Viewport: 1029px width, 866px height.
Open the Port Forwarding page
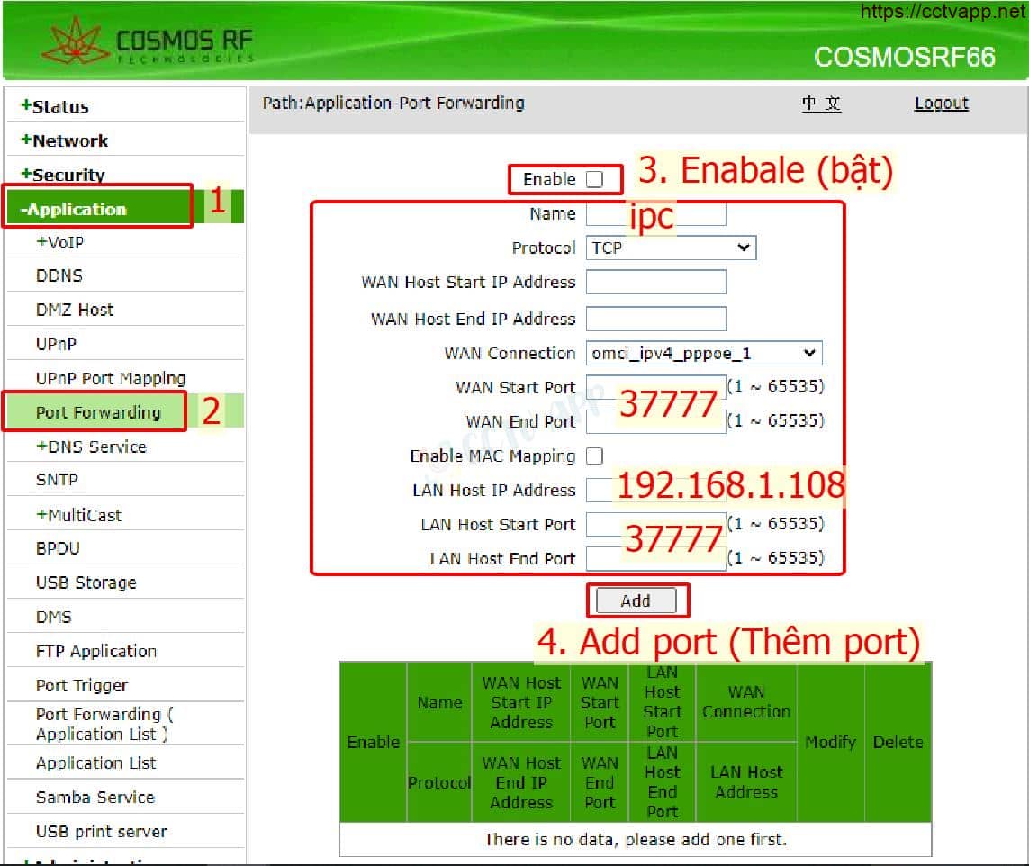[97, 412]
